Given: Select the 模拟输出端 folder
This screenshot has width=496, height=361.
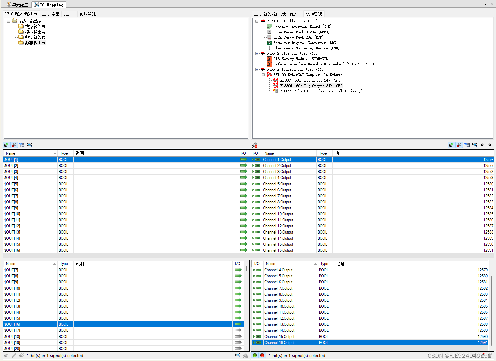Looking at the screenshot, I should [32, 32].
